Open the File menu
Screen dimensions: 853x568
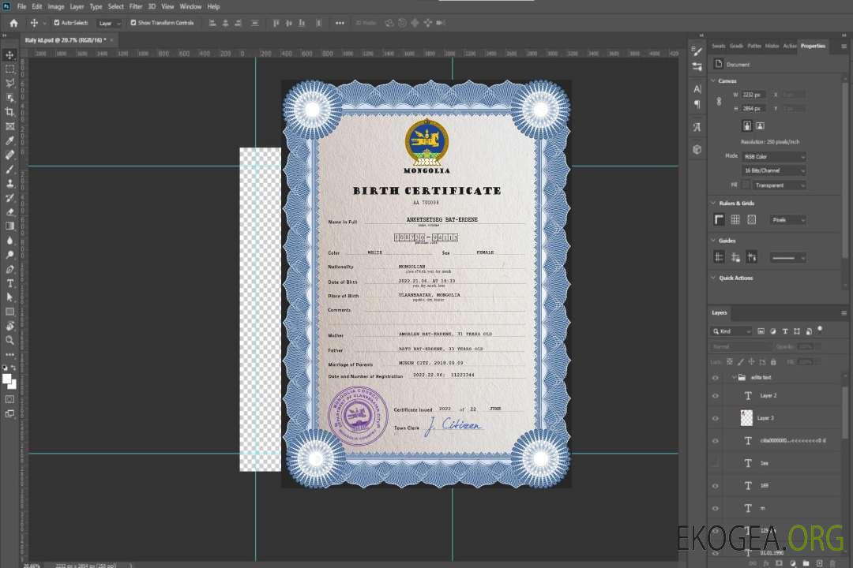click(22, 6)
